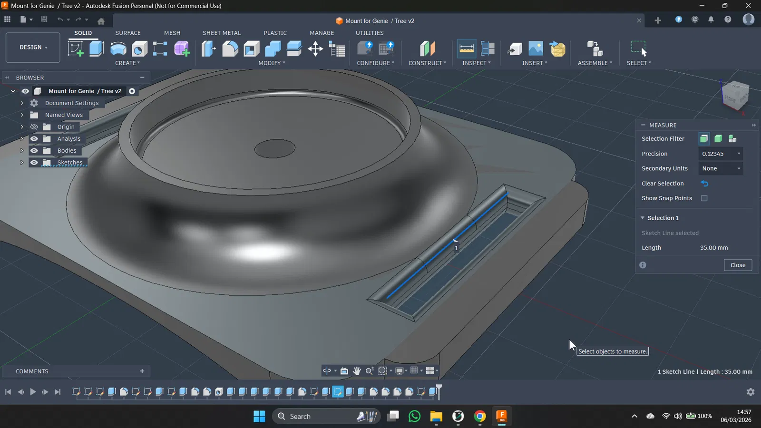761x428 pixels.
Task: Select the Extrude tool
Action: point(97,49)
